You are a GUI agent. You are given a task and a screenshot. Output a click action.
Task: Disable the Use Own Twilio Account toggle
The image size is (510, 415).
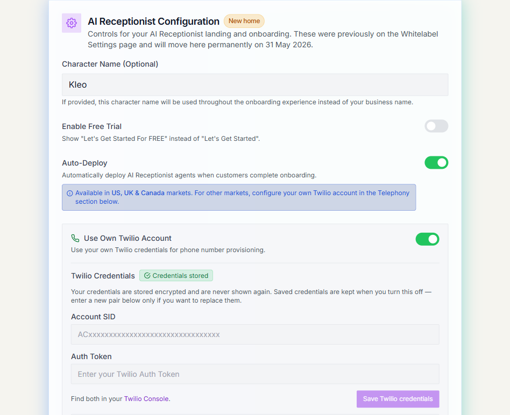427,239
